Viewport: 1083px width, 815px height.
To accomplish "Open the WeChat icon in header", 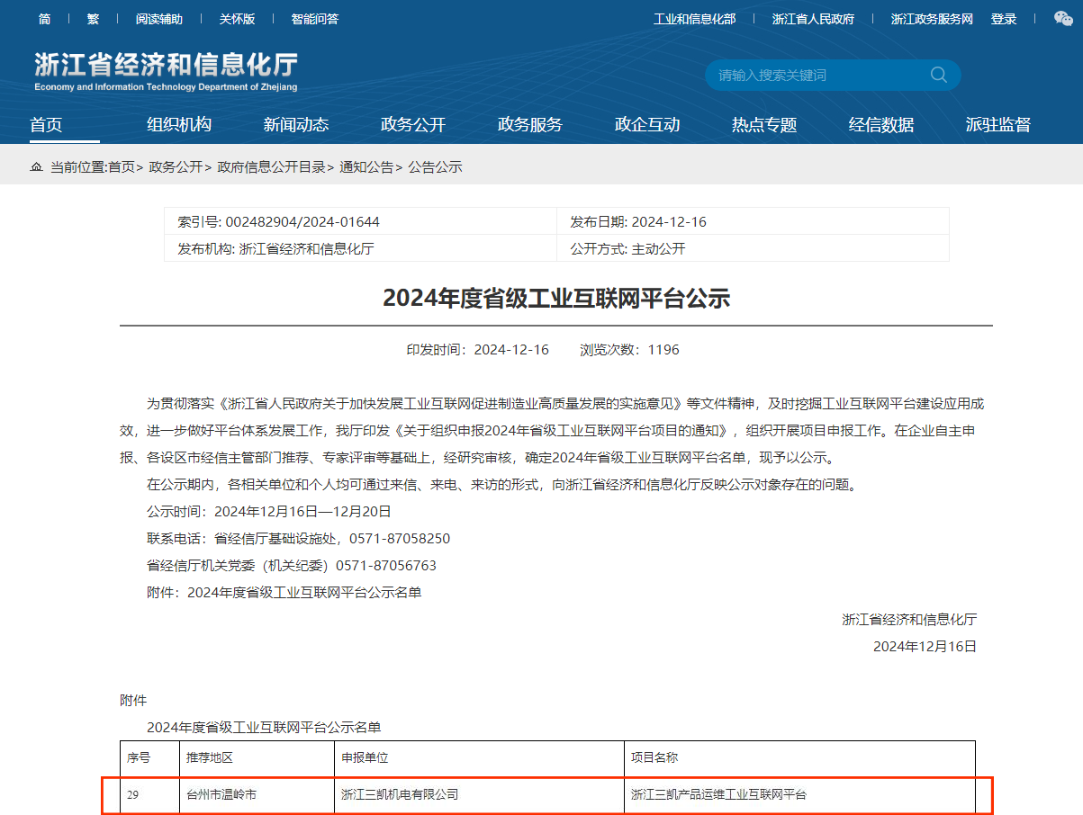I will pyautogui.click(x=1062, y=19).
